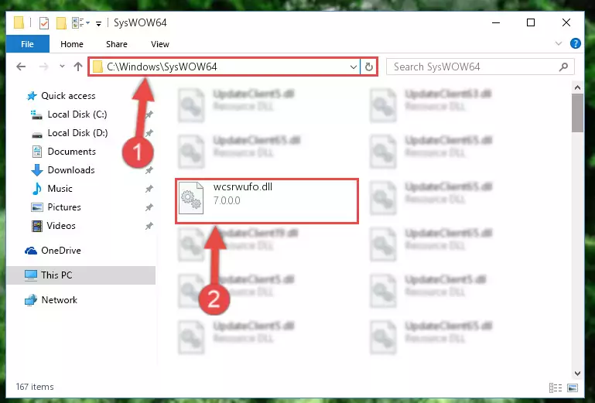
Task: Select Quick access in navigation pane
Action: (x=68, y=96)
